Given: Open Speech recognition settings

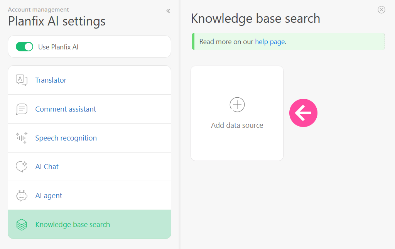Looking at the screenshot, I should (89, 138).
